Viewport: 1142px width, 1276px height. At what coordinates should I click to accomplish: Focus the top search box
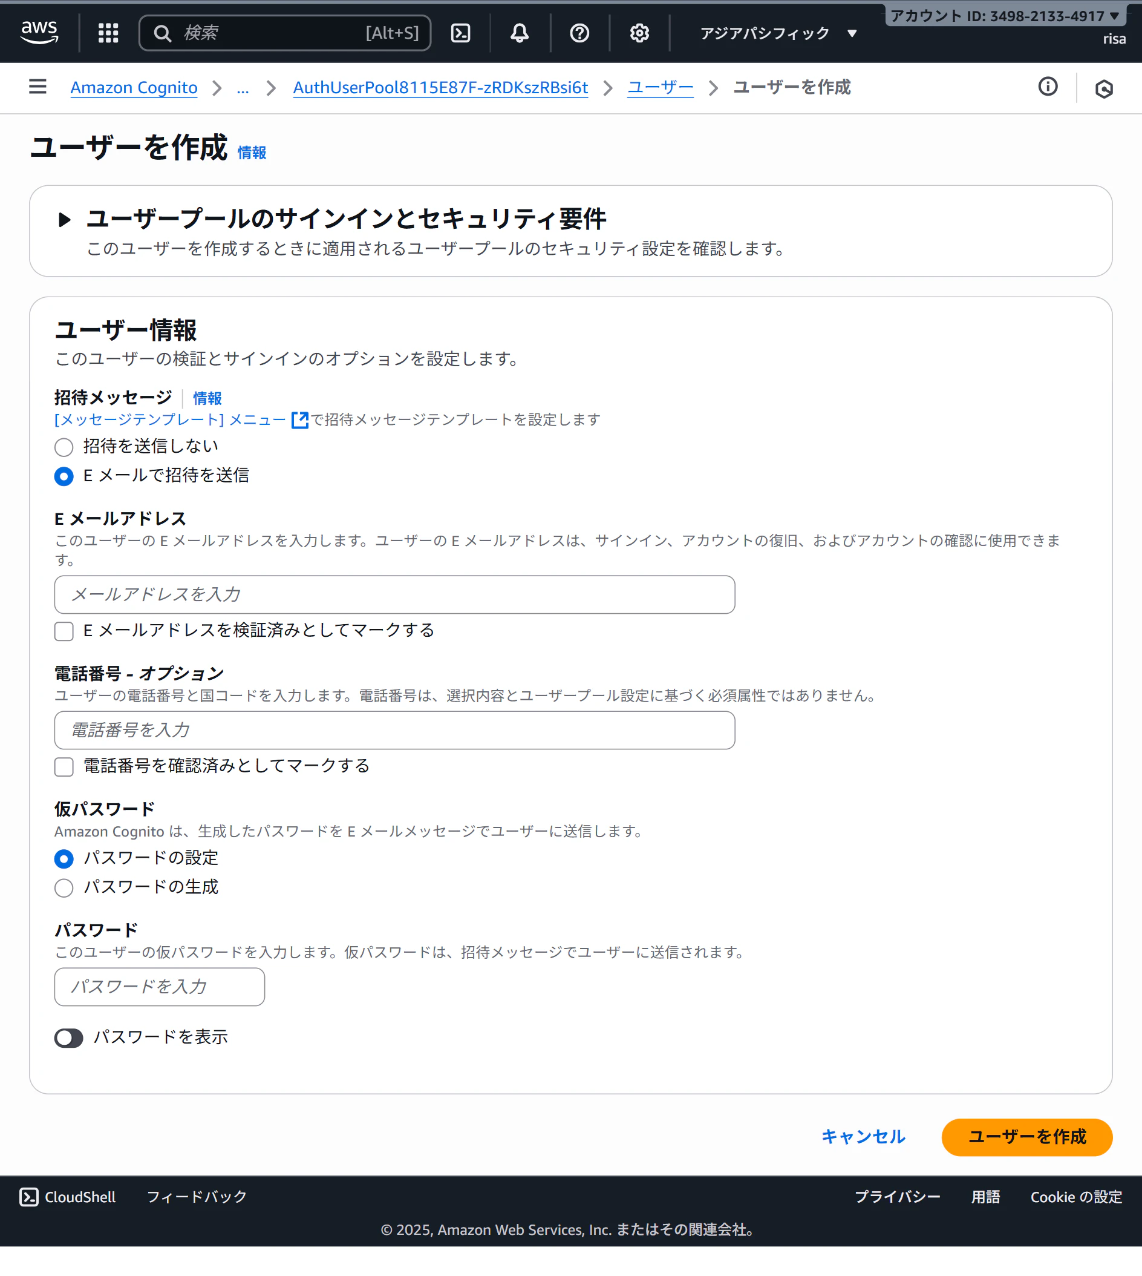pyautogui.click(x=285, y=33)
